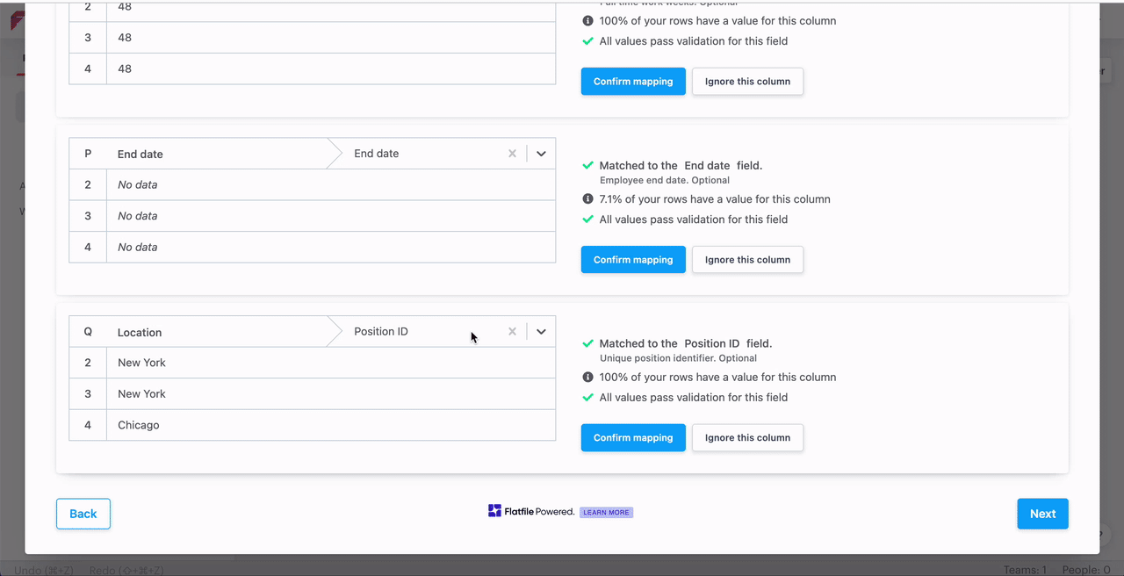This screenshot has height=576, width=1124.
Task: Click info icon beside 7.1% rows message
Action: [x=587, y=199]
